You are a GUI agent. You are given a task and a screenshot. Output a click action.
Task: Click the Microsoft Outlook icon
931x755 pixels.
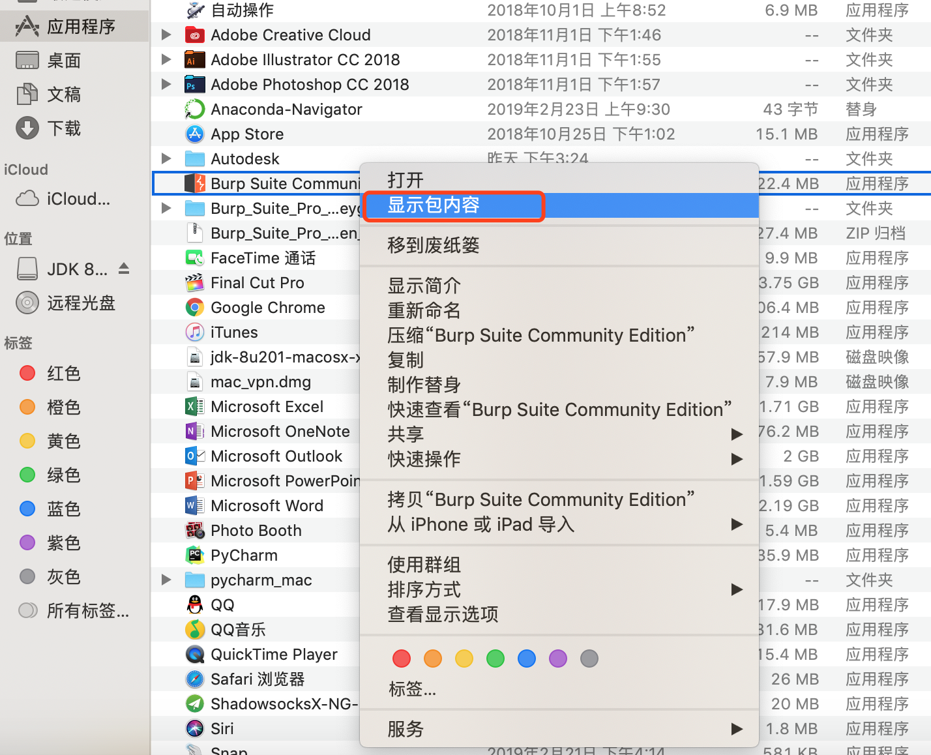click(194, 456)
